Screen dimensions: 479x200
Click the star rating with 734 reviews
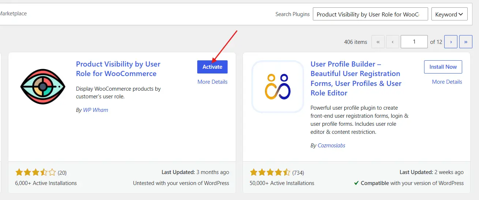coord(270,172)
